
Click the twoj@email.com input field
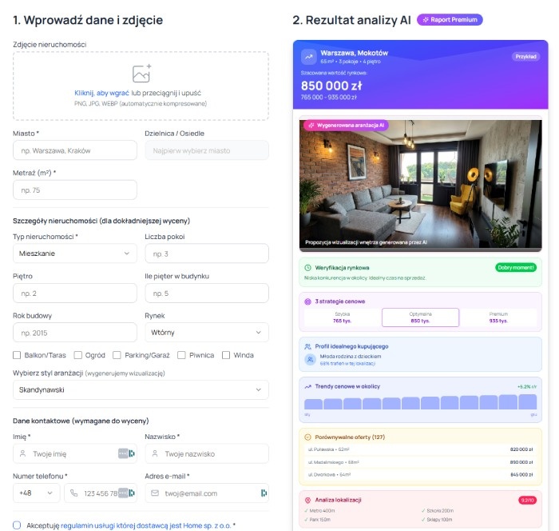click(x=207, y=493)
